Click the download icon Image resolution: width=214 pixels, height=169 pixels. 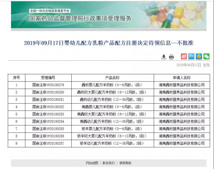164,57
